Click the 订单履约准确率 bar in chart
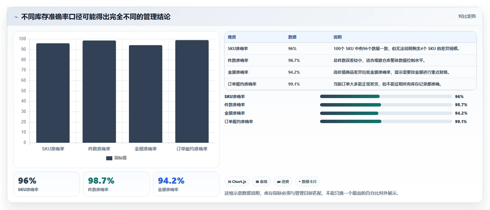The height and width of the screenshot is (210, 490). pos(192,91)
